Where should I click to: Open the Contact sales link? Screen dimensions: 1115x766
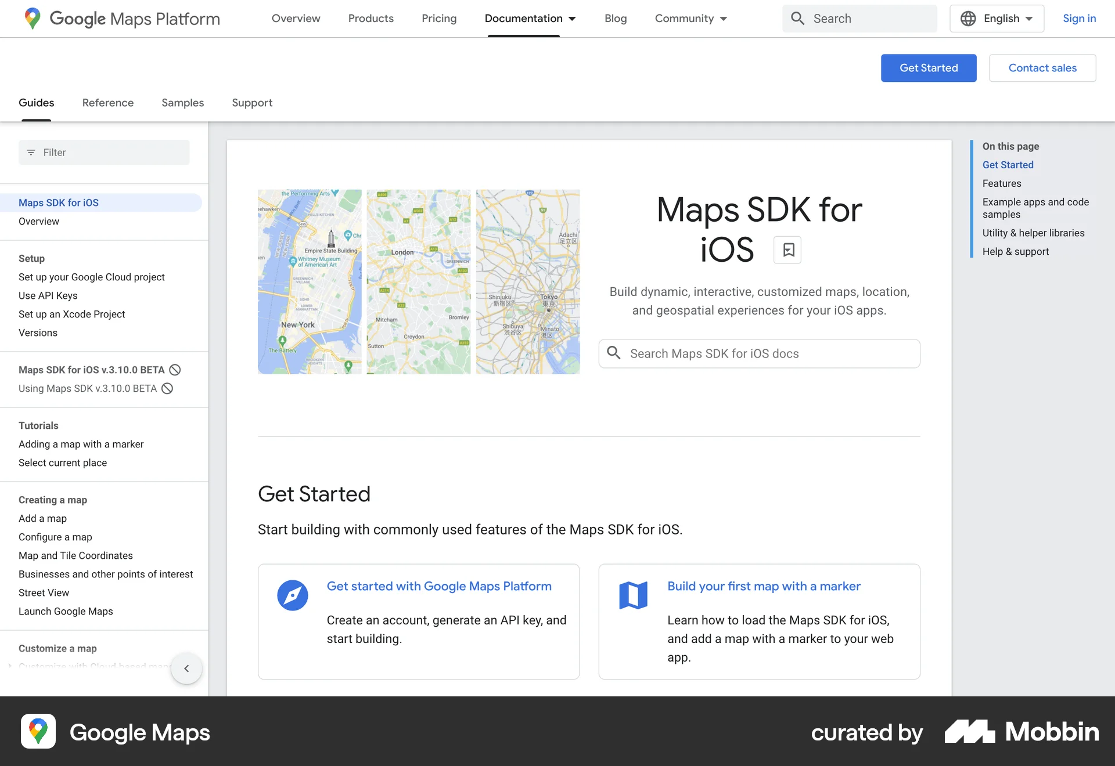point(1042,68)
